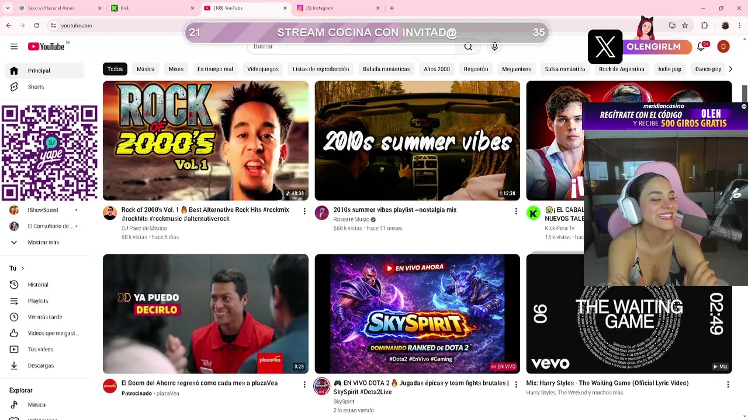Expand the Tú section chevron
748x420 pixels.
(22, 268)
